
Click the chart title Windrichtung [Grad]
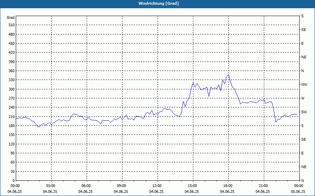(159, 4)
